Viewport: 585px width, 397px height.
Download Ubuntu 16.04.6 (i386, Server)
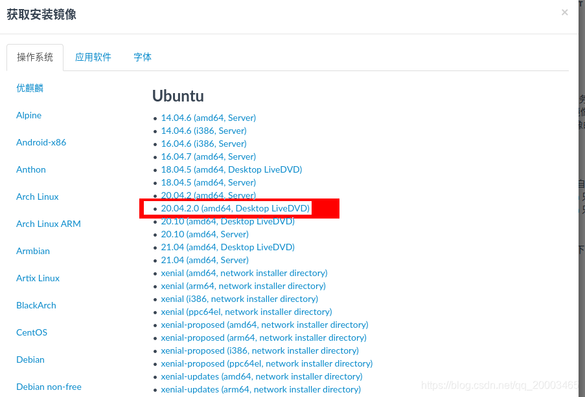(203, 144)
